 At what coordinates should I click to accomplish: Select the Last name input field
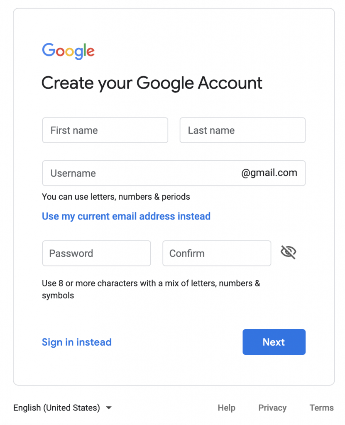[x=242, y=130]
